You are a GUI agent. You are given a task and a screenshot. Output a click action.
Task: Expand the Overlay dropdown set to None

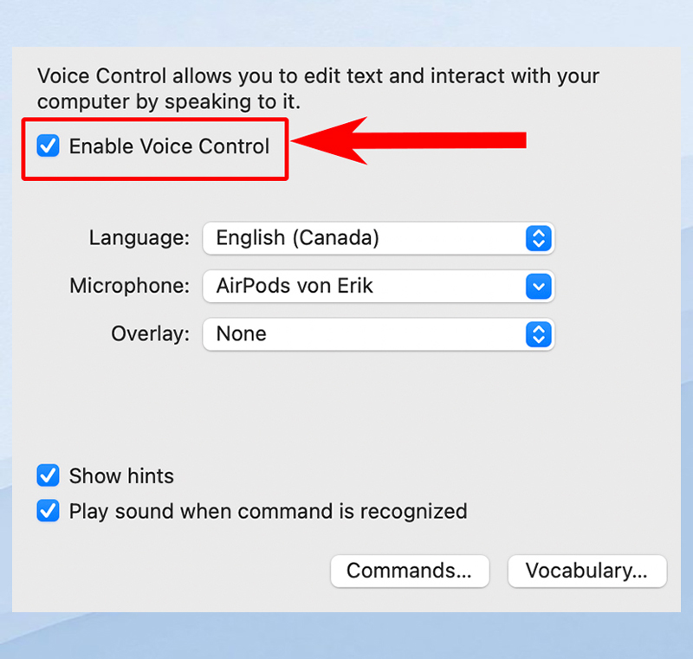pyautogui.click(x=378, y=334)
